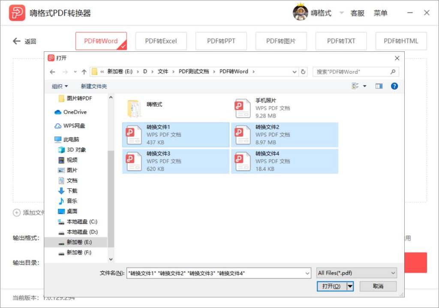Open 音乐 folder in sidebar
This screenshot has width=439, height=308.
tap(68, 201)
